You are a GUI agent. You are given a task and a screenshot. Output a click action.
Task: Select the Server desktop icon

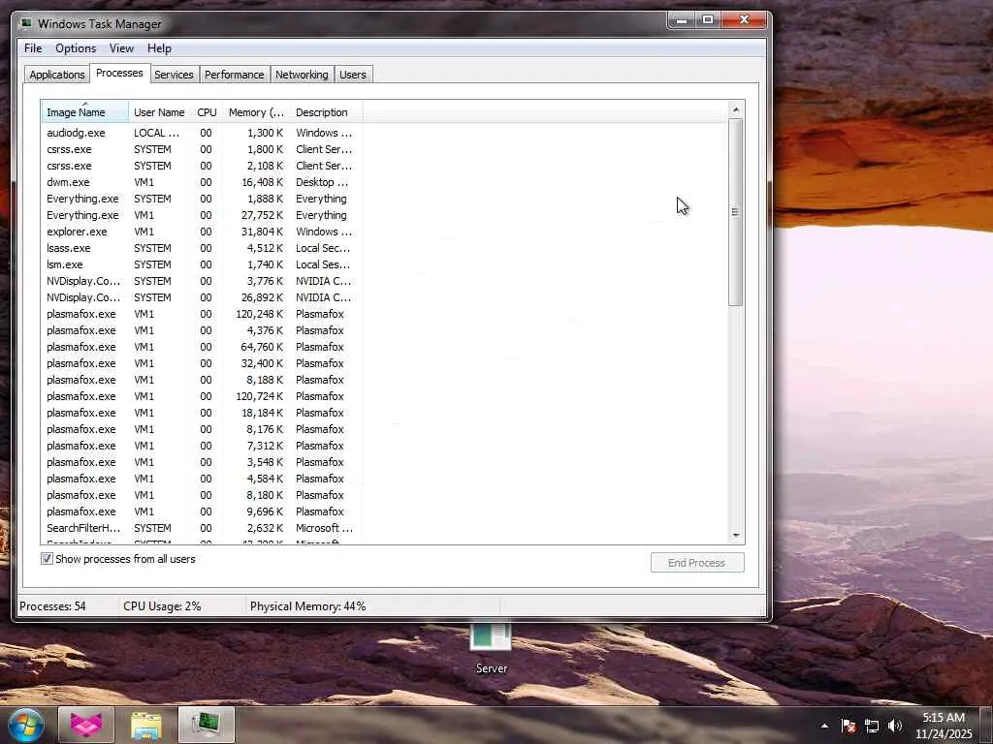click(x=491, y=650)
